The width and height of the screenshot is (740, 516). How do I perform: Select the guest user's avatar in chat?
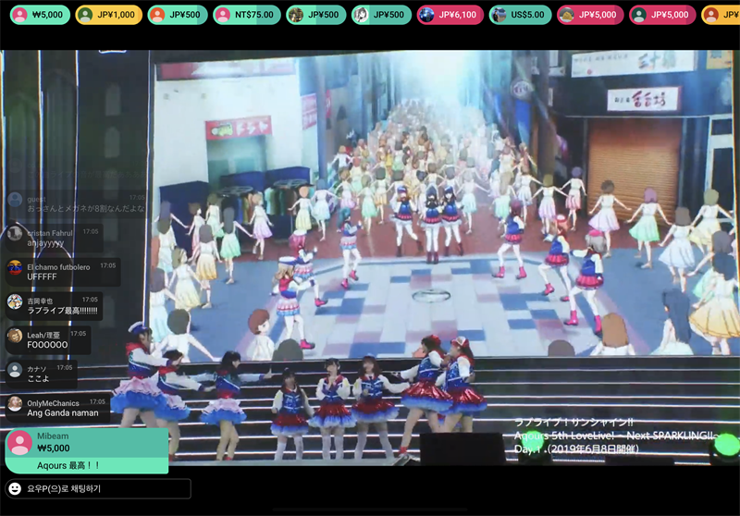tap(15, 201)
